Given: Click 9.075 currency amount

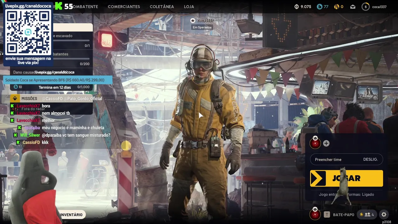Looking at the screenshot, I should [x=306, y=7].
